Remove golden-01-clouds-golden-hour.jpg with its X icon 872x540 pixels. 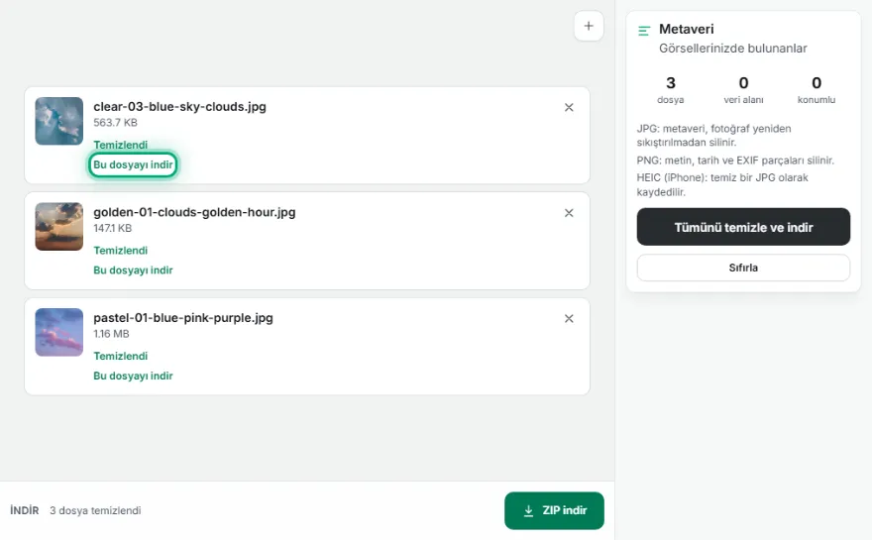click(569, 213)
